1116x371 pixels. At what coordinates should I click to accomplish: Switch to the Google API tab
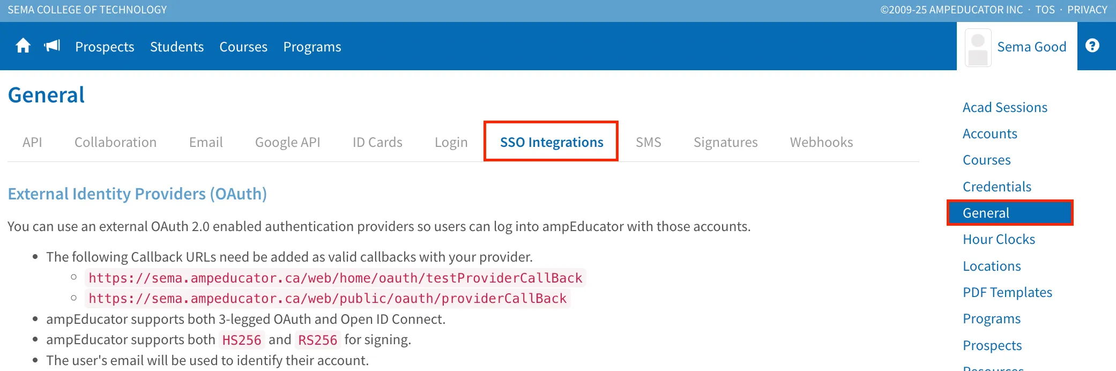coord(287,142)
